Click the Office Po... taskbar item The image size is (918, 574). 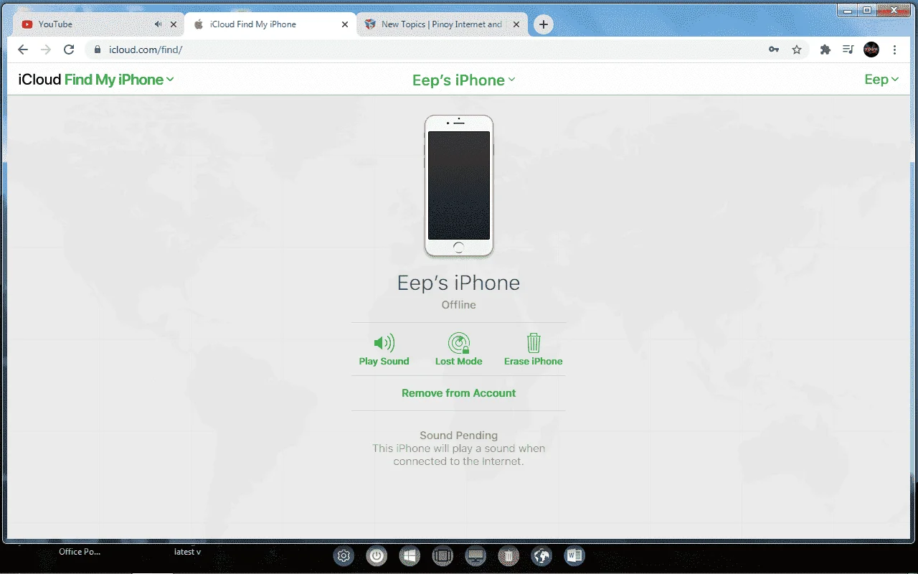point(80,552)
